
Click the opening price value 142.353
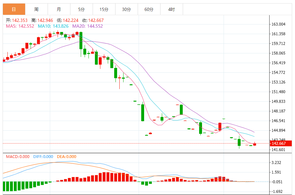(x=20, y=20)
